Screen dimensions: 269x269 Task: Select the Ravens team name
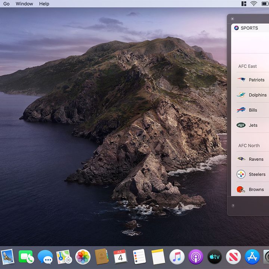(256, 159)
